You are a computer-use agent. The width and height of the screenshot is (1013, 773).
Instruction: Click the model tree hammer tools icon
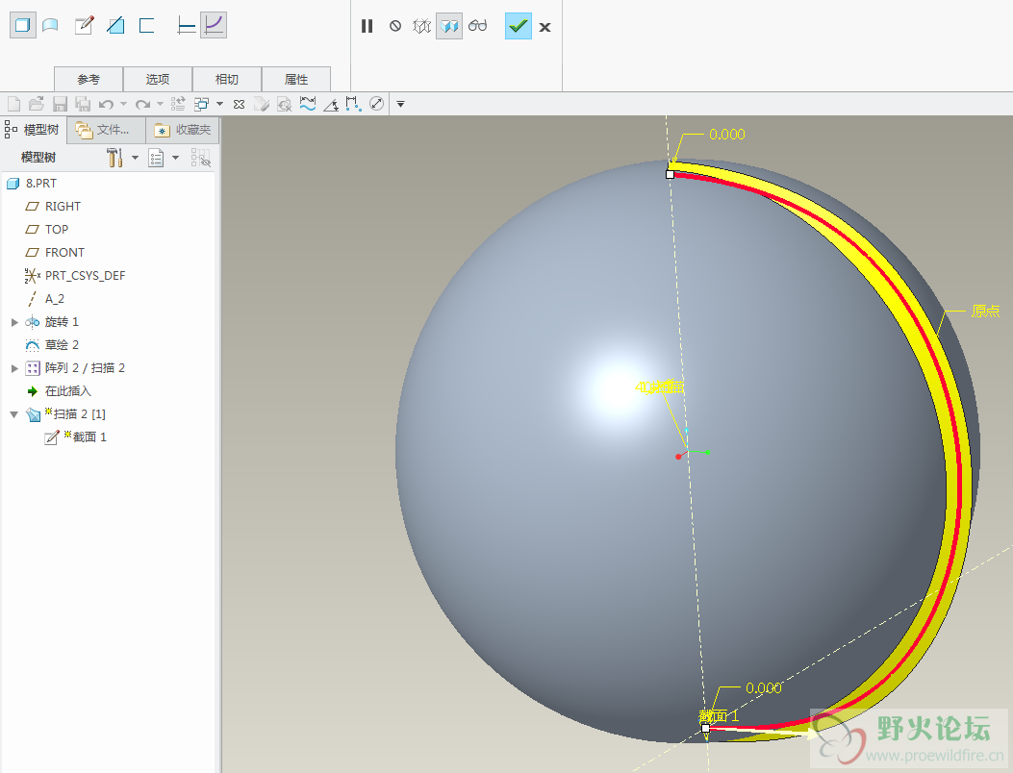(x=114, y=158)
